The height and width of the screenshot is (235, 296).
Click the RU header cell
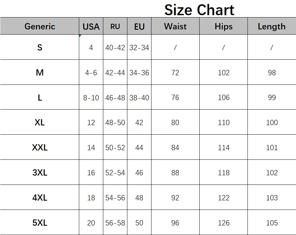click(x=115, y=26)
